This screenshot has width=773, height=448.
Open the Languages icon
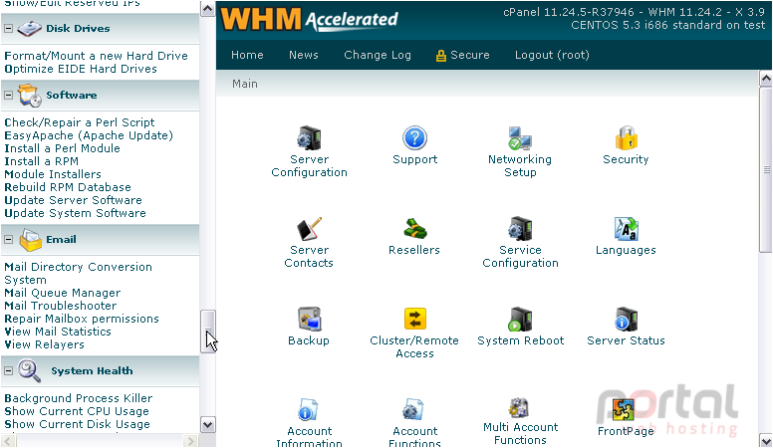pyautogui.click(x=627, y=229)
